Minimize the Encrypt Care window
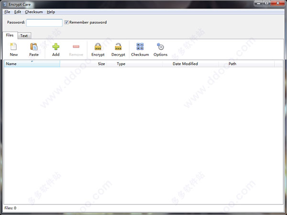This screenshot has height=215, width=287. pos(258,3)
